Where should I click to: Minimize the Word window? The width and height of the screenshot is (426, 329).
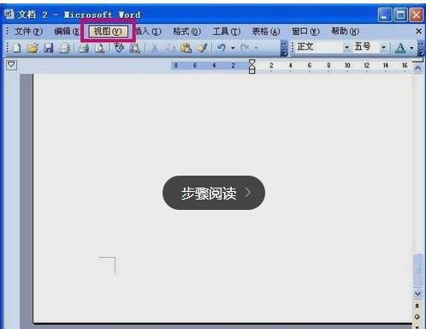click(x=384, y=15)
